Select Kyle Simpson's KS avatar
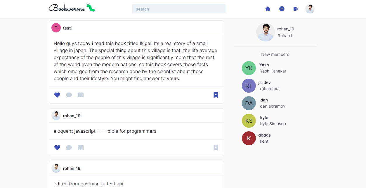 pyautogui.click(x=249, y=121)
